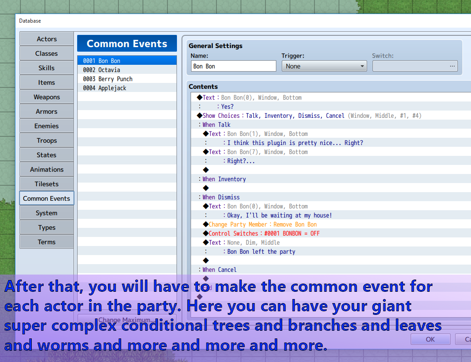Switch to the Tilesets tab
This screenshot has height=362, width=471.
pyautogui.click(x=47, y=184)
